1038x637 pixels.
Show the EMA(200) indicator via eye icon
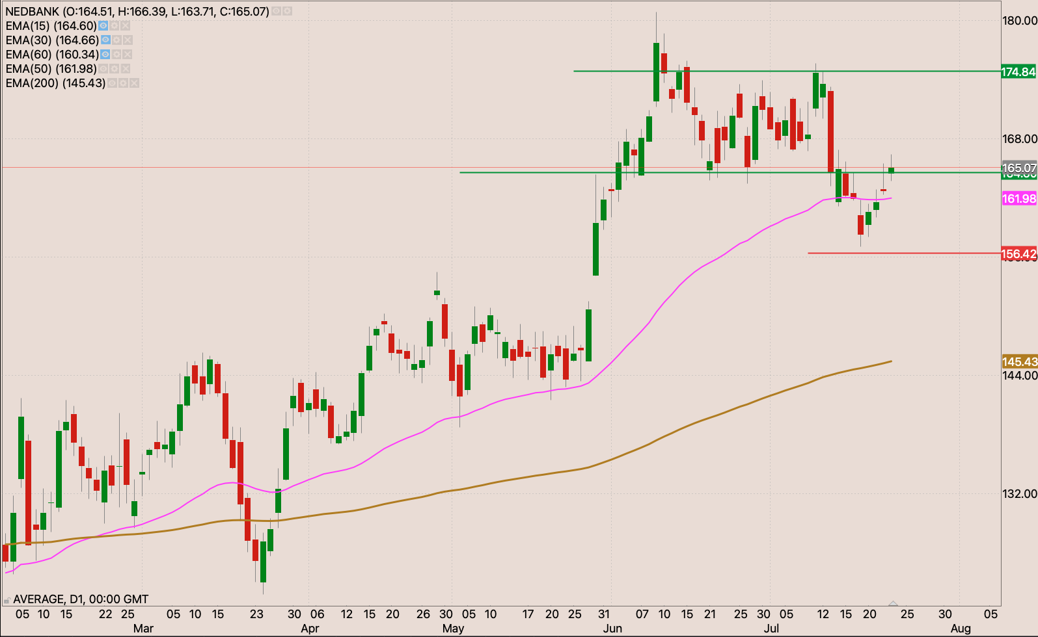tap(112, 83)
